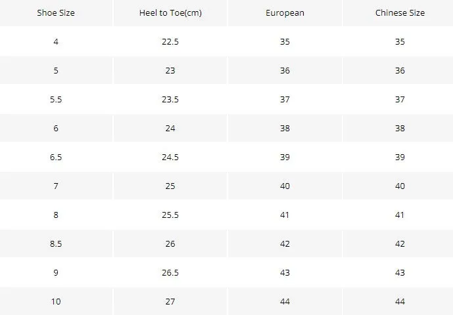The image size is (453, 315).
Task: Select European size 43 cell
Action: pyautogui.click(x=285, y=272)
